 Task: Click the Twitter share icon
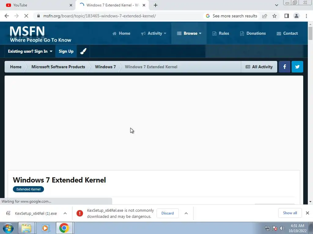pos(297,67)
